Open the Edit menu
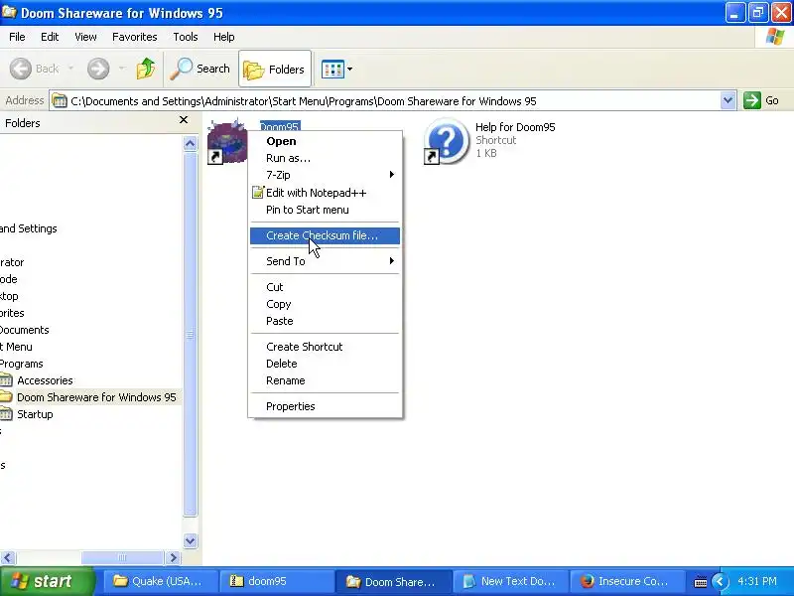Screen dimensions: 794x596 pyautogui.click(x=50, y=37)
